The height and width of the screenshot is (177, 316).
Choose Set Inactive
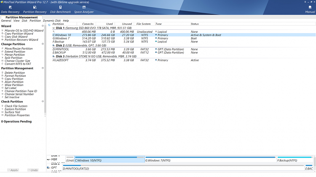[x=12, y=97]
